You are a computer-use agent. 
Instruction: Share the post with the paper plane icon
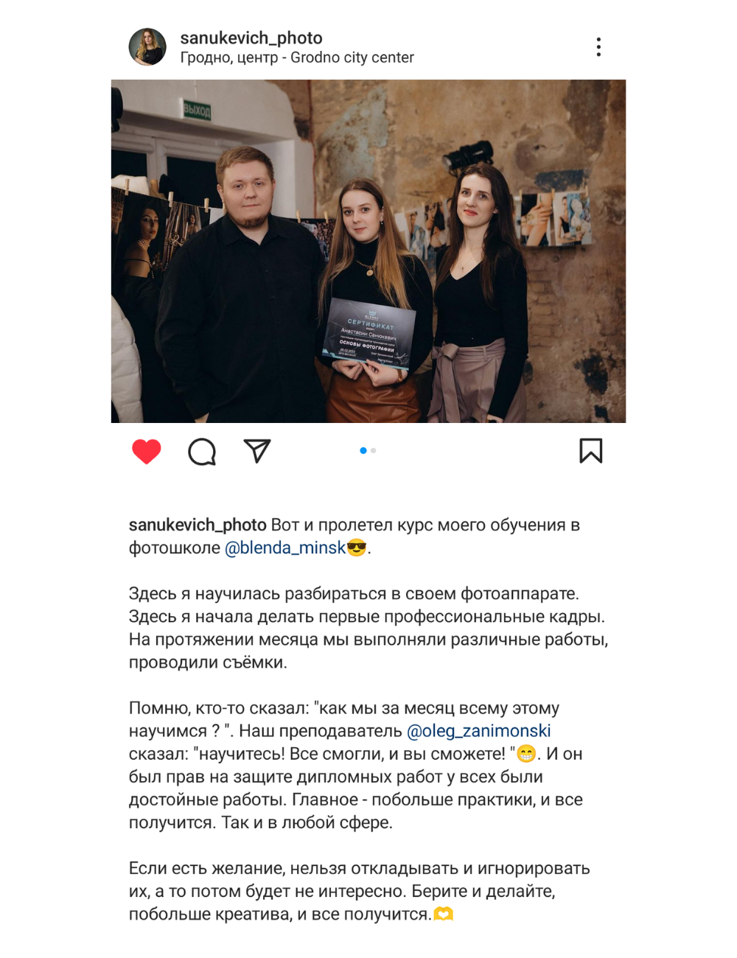pyautogui.click(x=257, y=451)
